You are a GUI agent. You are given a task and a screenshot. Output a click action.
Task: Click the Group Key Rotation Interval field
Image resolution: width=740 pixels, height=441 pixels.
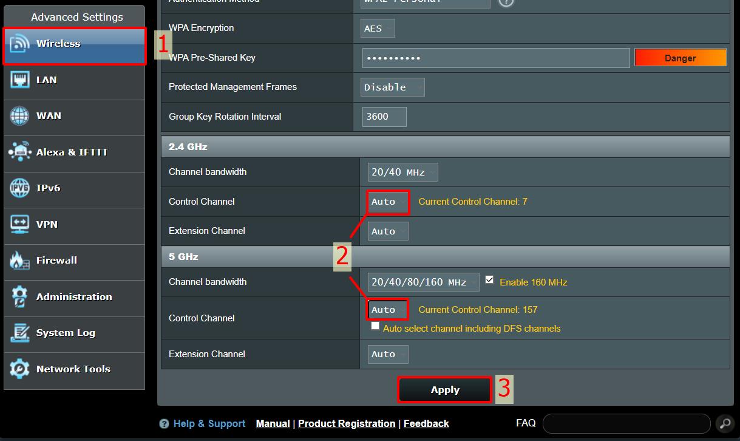click(384, 117)
